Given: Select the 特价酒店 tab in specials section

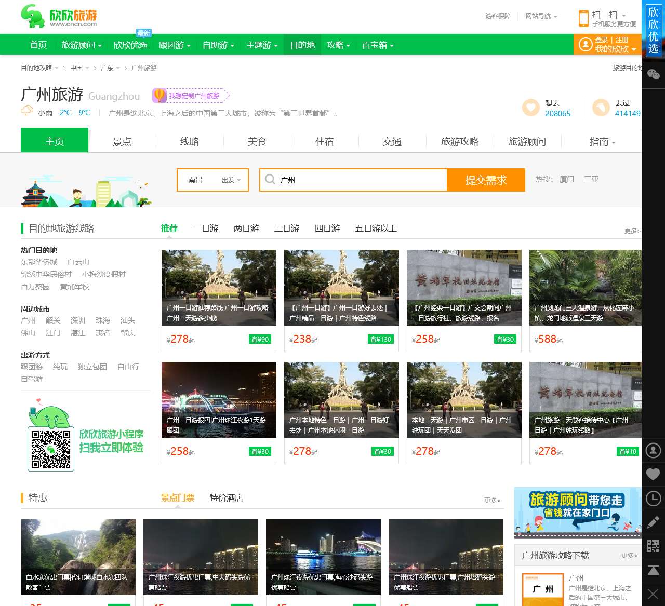Looking at the screenshot, I should (x=225, y=497).
